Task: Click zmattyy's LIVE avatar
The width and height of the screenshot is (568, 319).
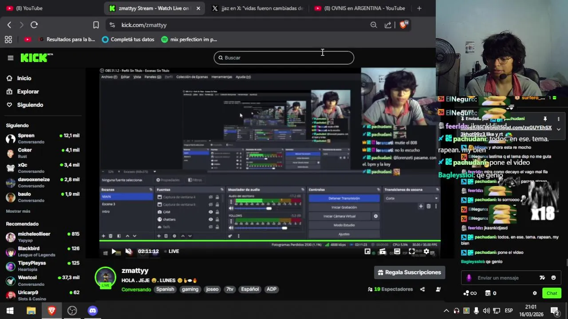Action: click(105, 278)
